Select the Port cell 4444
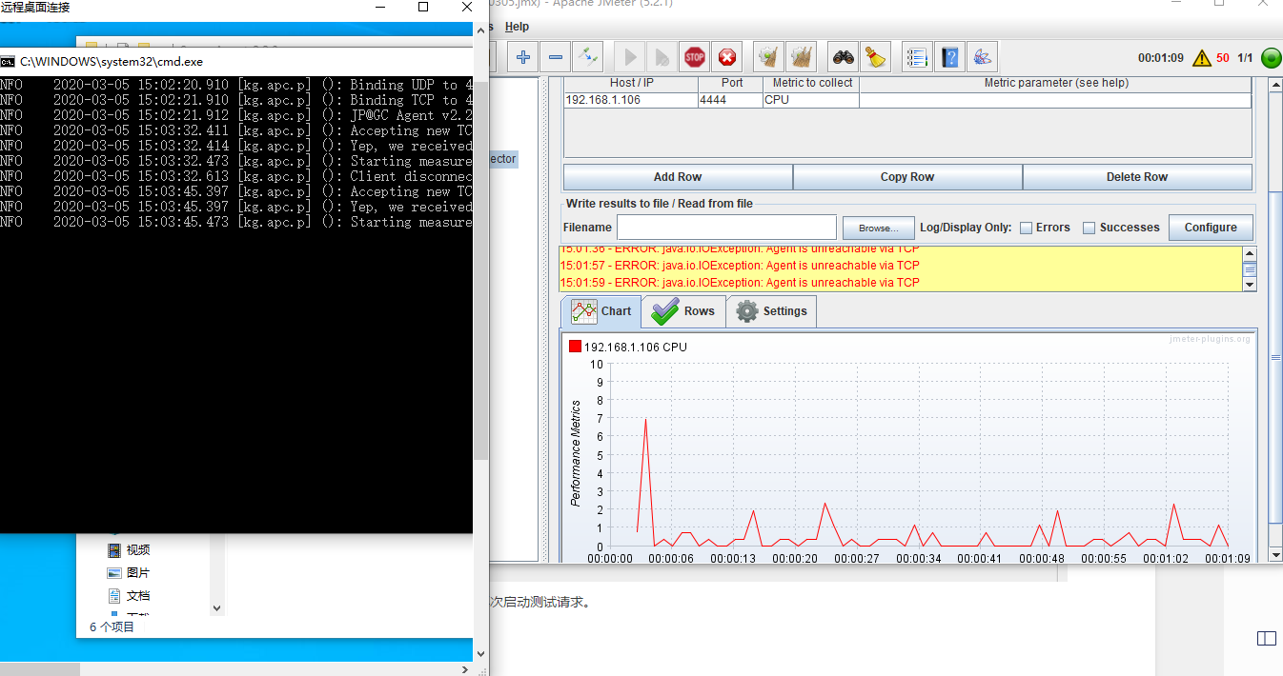 (x=729, y=100)
